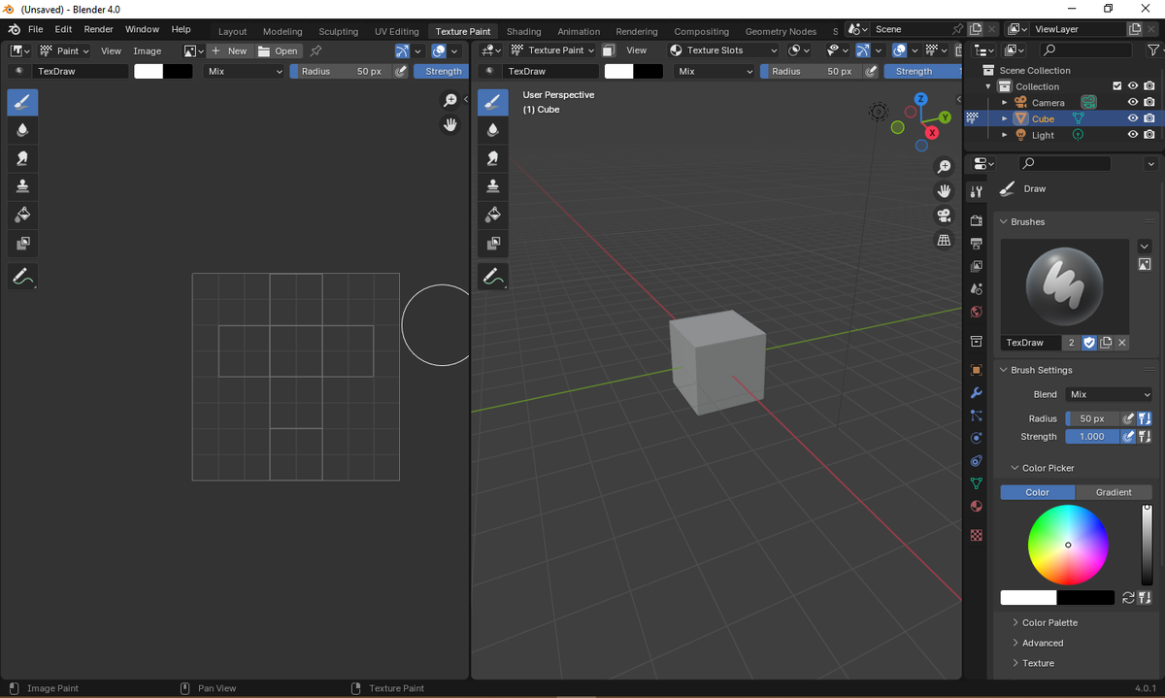Adjust the Radius slider in Brush Settings
This screenshot has width=1165, height=698.
1092,418
